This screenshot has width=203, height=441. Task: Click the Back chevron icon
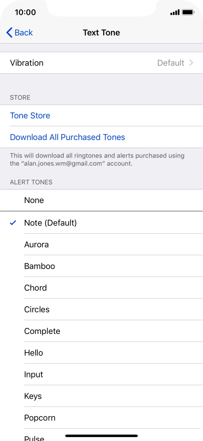(x=8, y=32)
